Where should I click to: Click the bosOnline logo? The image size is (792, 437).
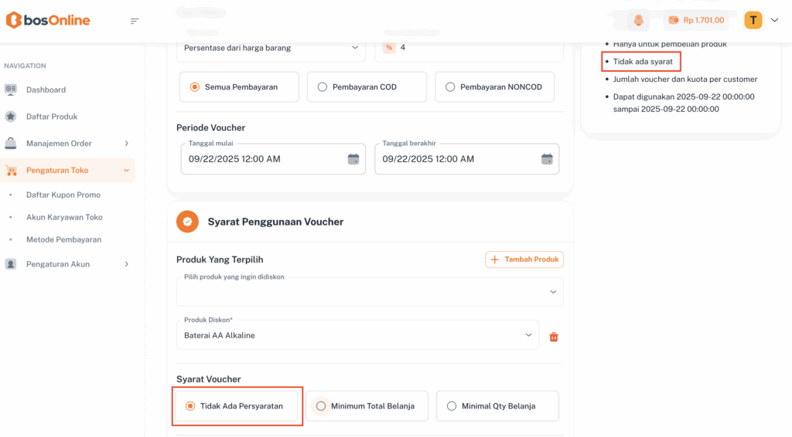tap(48, 21)
